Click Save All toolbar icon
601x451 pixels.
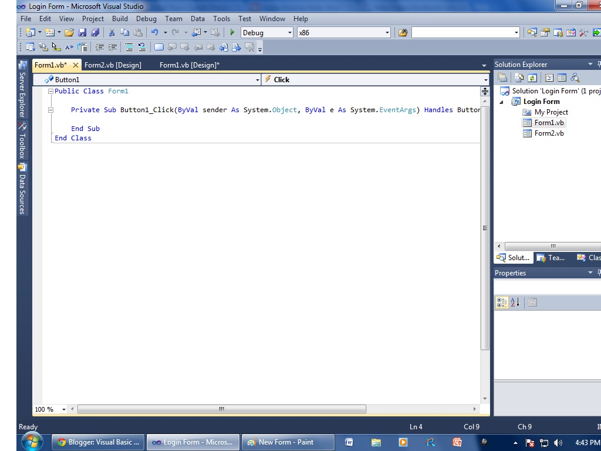click(94, 33)
